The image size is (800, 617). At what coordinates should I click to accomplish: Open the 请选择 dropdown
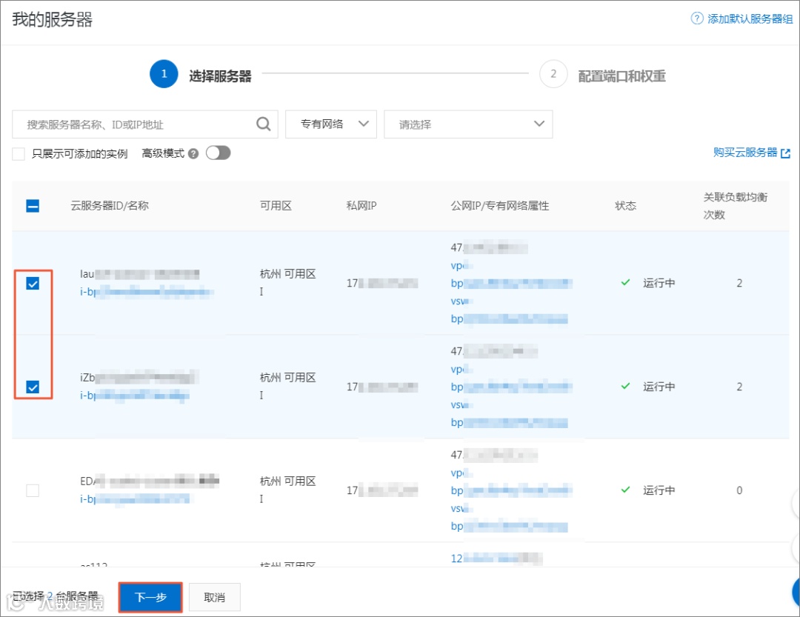pos(468,124)
